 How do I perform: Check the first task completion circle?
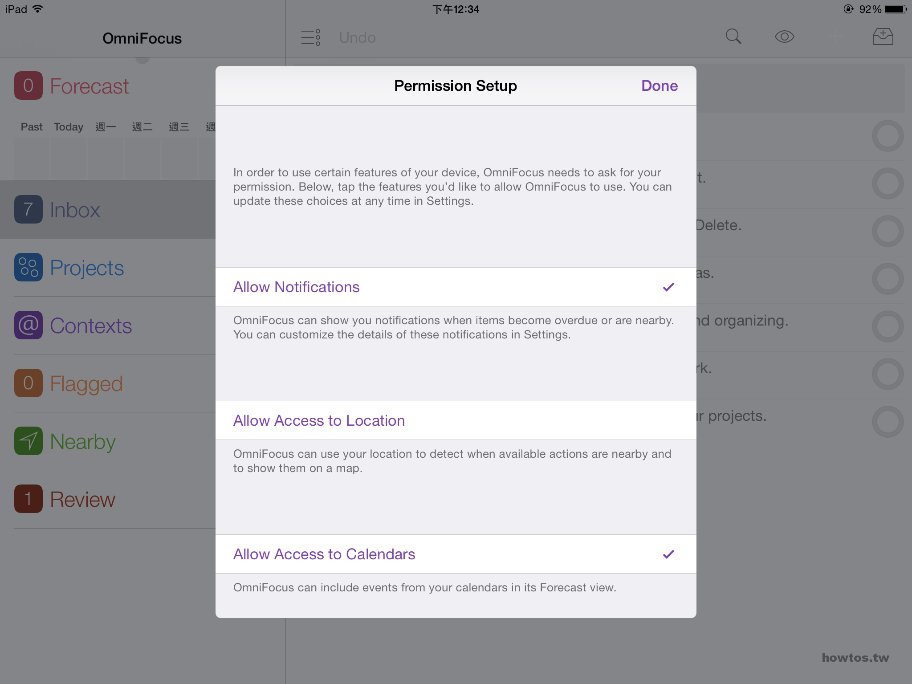888,136
